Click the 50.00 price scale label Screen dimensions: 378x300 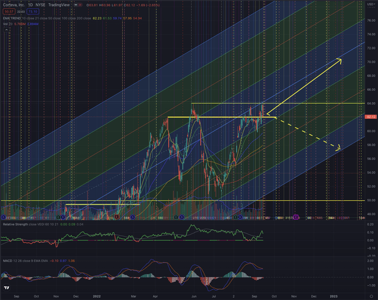pos(372,200)
